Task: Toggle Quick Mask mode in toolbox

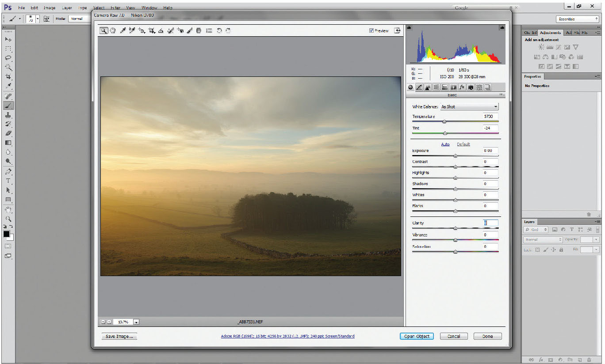Action: tap(8, 246)
